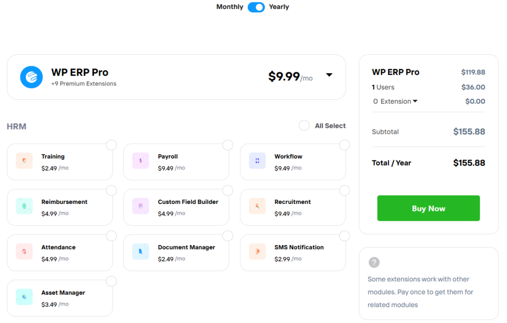Select the Training extension checkbox circle

click(x=111, y=145)
